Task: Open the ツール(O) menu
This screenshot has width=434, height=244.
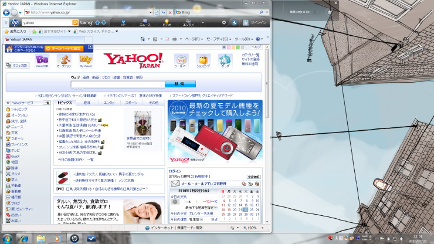Action: (244, 39)
